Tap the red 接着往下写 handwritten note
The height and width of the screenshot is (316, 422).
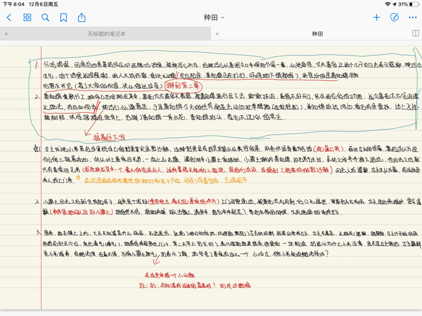pos(109,137)
